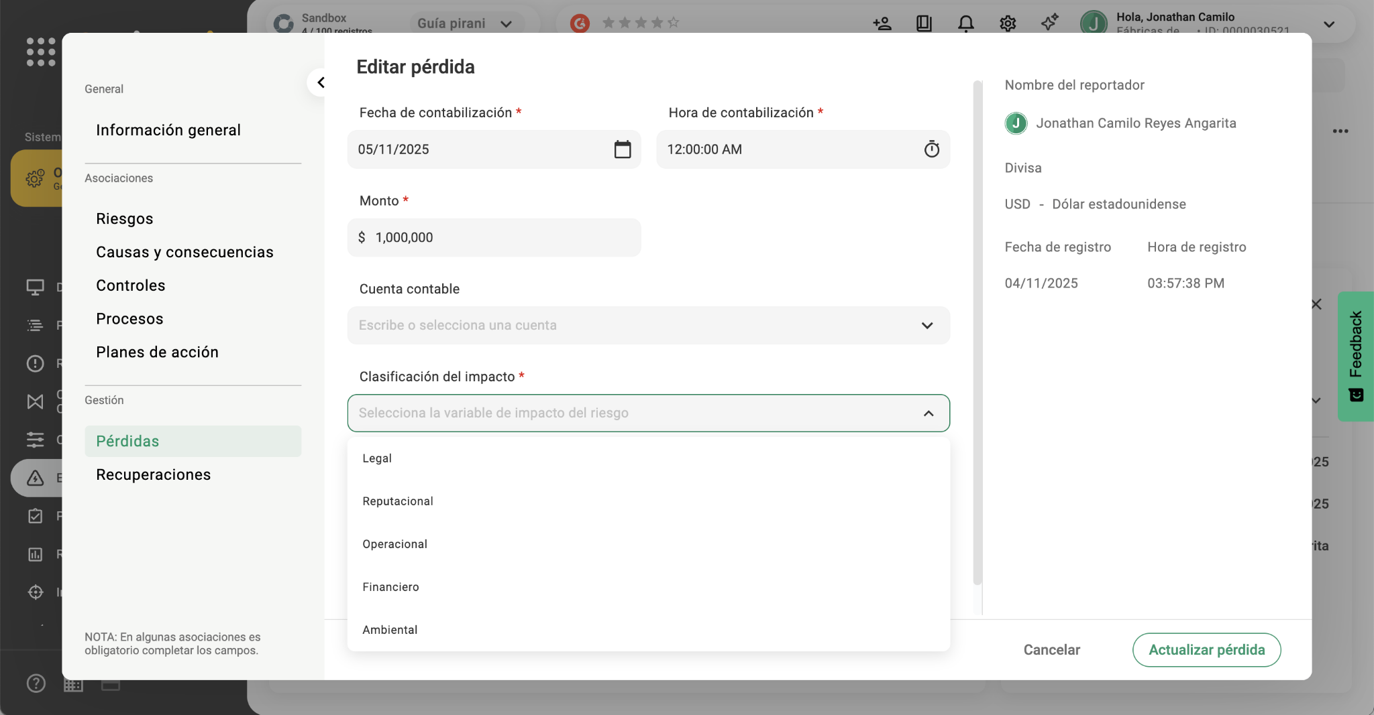Image resolution: width=1374 pixels, height=715 pixels.
Task: Select Operacional in the list
Action: tap(394, 544)
